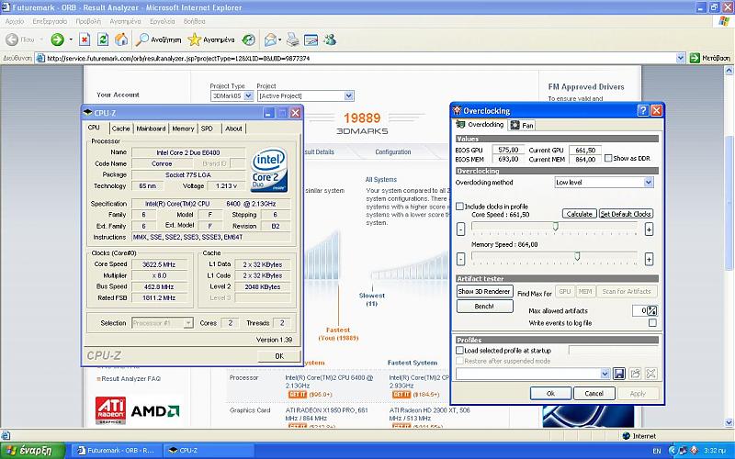The image size is (735, 459).
Task: Click the page icon in address bar
Action: [40, 58]
